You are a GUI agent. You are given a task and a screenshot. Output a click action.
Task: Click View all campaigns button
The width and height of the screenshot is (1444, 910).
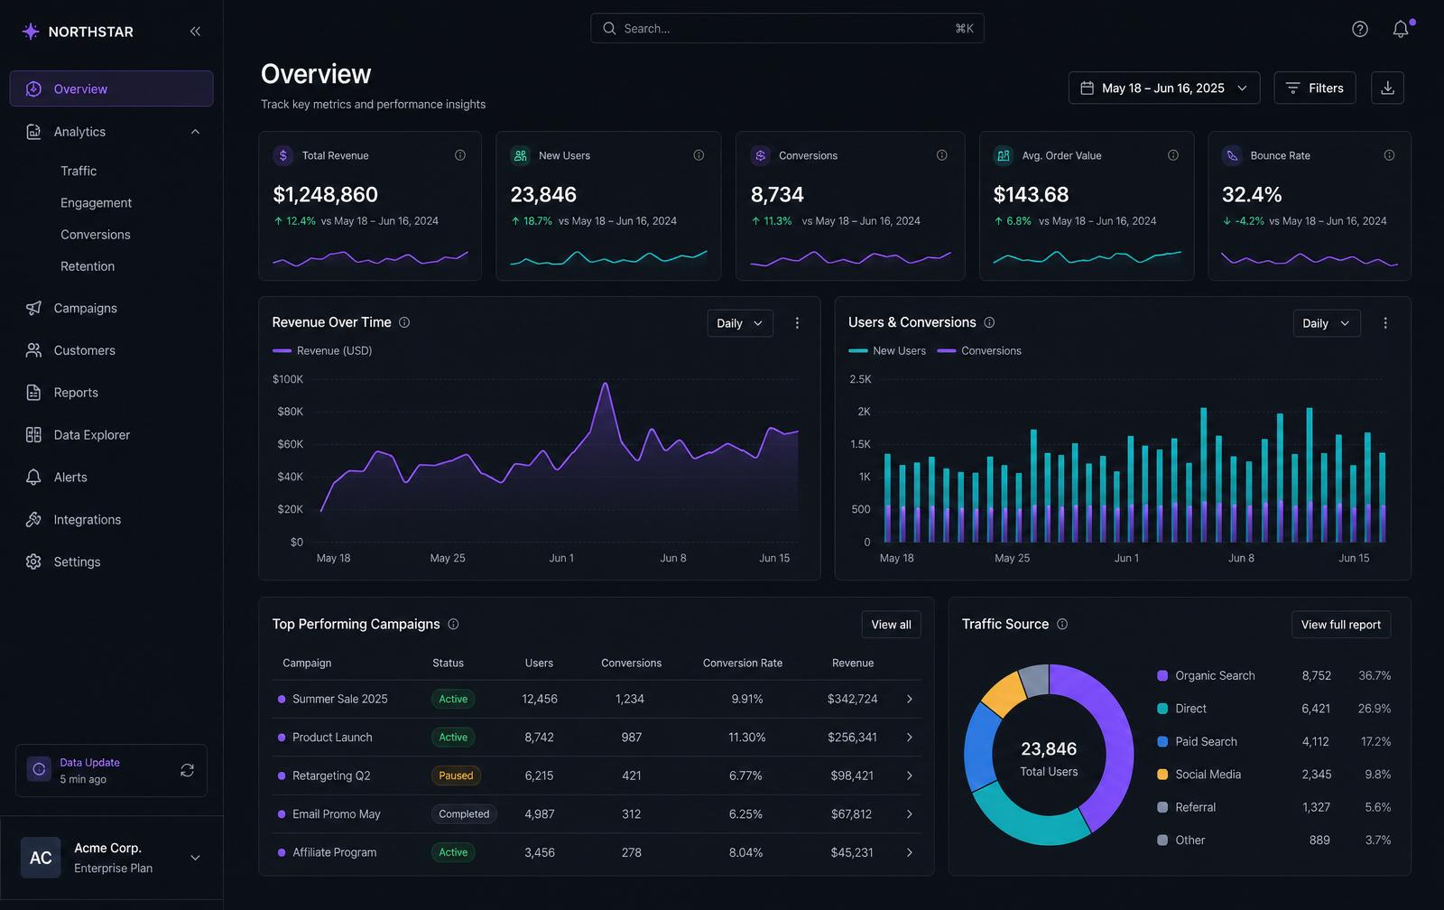pos(891,625)
